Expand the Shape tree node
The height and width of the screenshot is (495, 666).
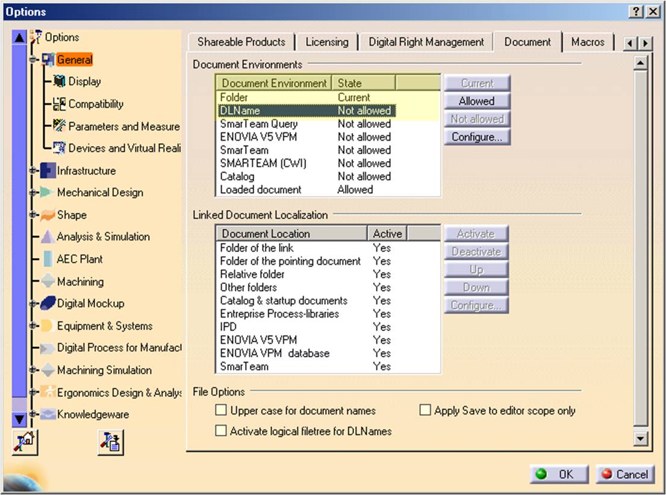click(x=33, y=215)
